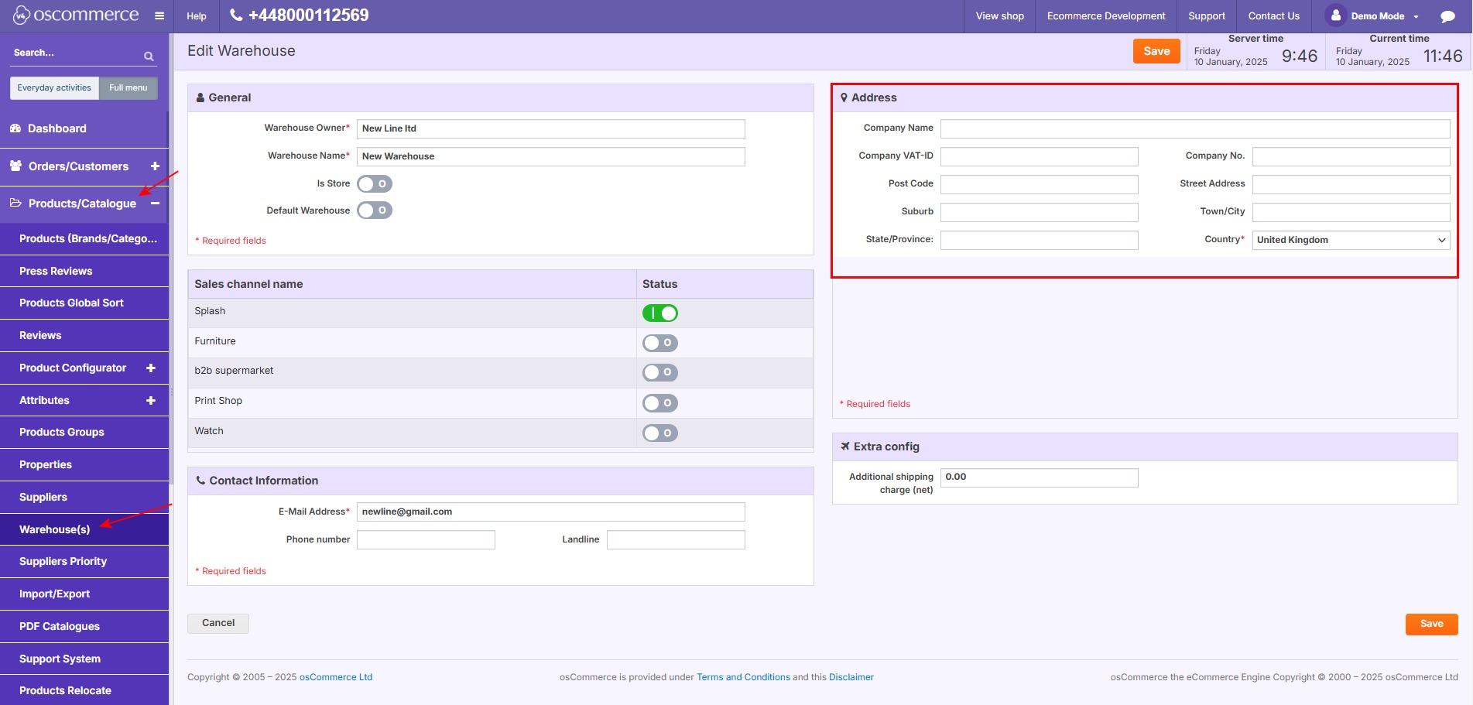Click the Company Name input field

point(1194,128)
